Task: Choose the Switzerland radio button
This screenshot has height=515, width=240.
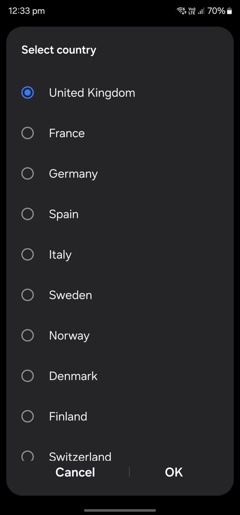Action: tap(28, 456)
